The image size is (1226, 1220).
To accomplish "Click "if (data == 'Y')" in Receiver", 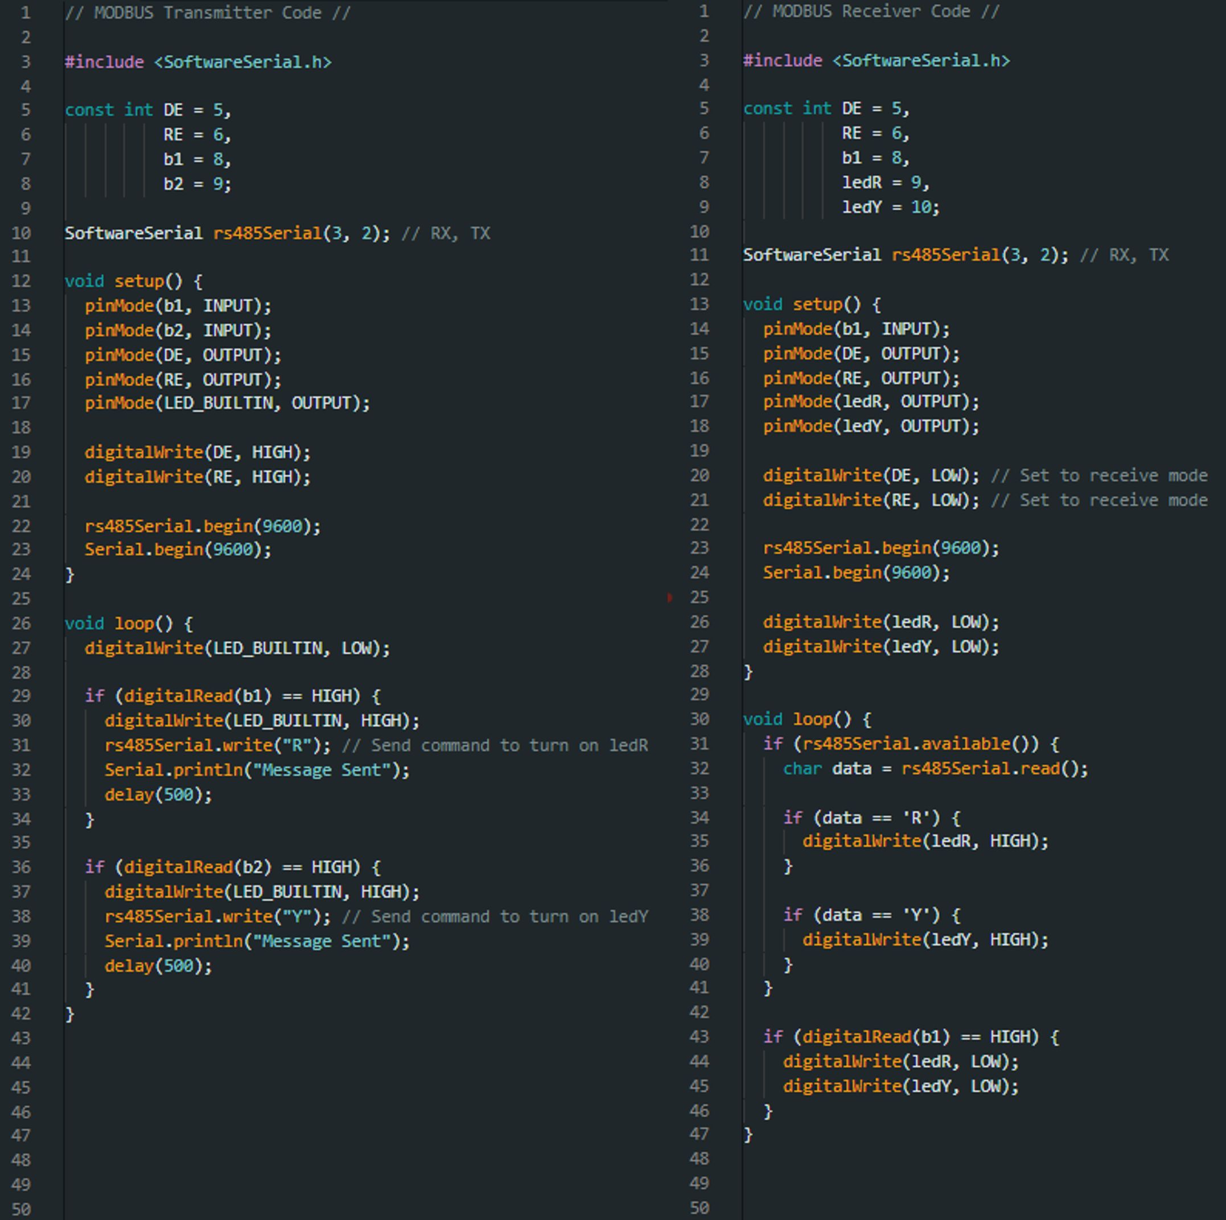I will (861, 914).
